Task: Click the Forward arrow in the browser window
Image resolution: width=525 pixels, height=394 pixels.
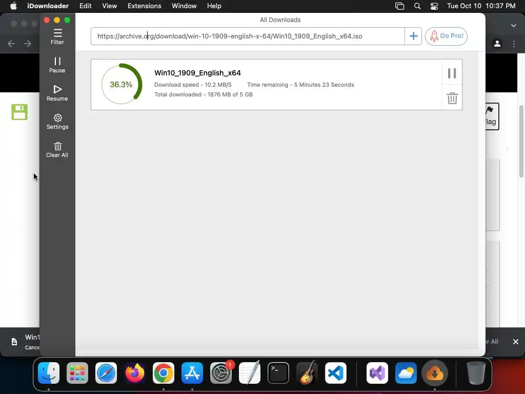Action: [x=28, y=44]
